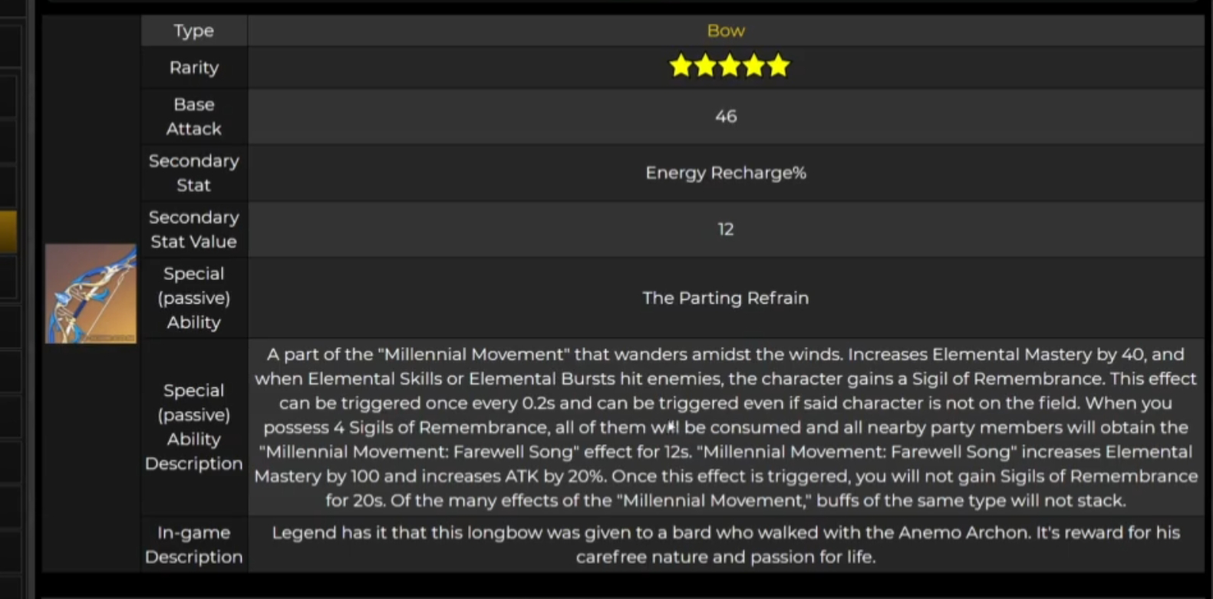The image size is (1213, 599).
Task: Click the yellow "Bow" type link
Action: 725,31
